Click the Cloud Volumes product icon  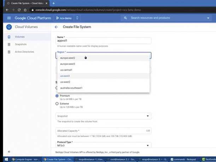click(x=9, y=27)
